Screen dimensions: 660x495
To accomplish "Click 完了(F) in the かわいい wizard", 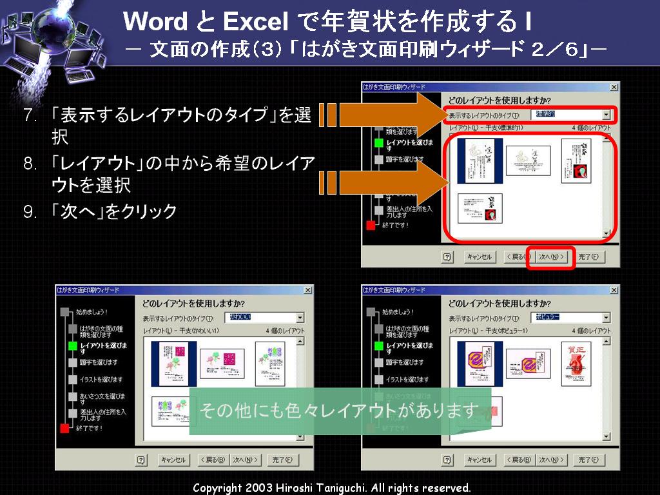I will coord(282,460).
